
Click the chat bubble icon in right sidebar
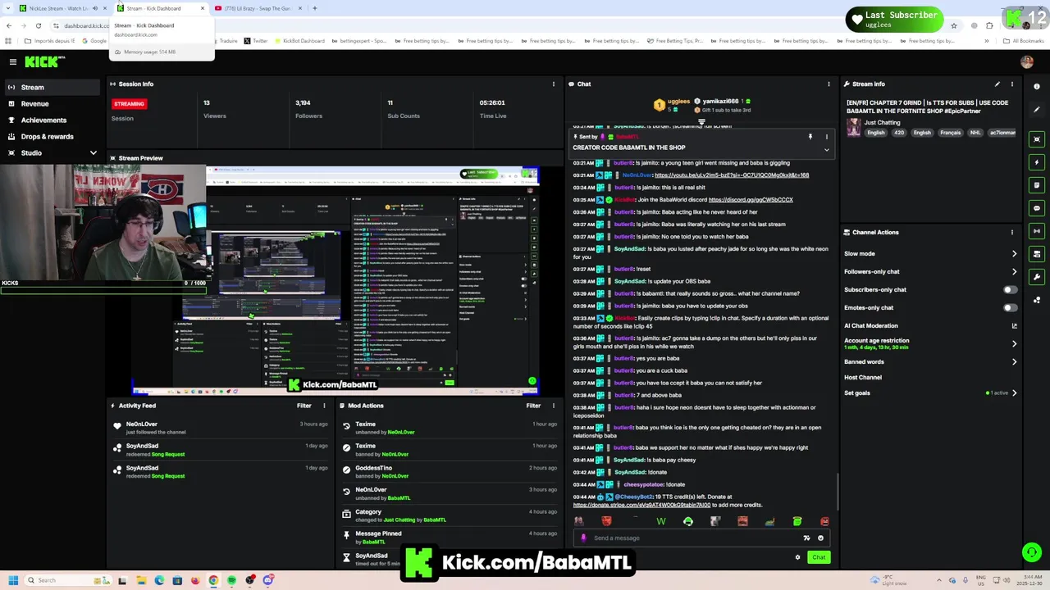click(1037, 208)
